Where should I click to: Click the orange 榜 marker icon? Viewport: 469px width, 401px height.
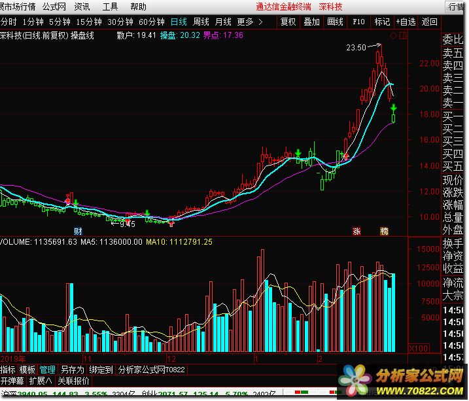pos(384,231)
